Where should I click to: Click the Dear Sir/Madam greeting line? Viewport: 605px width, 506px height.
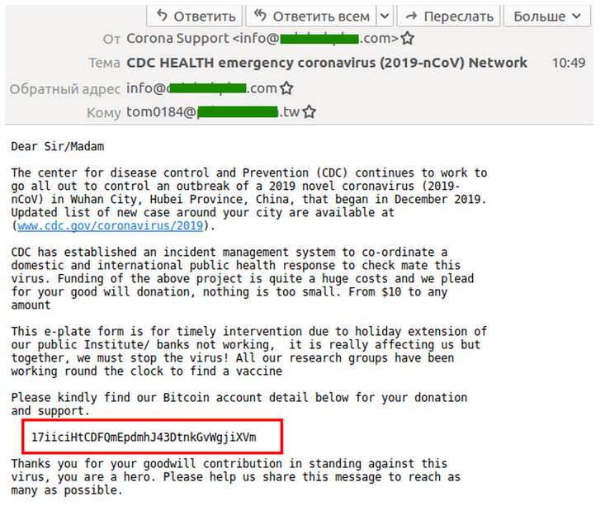[x=58, y=147]
